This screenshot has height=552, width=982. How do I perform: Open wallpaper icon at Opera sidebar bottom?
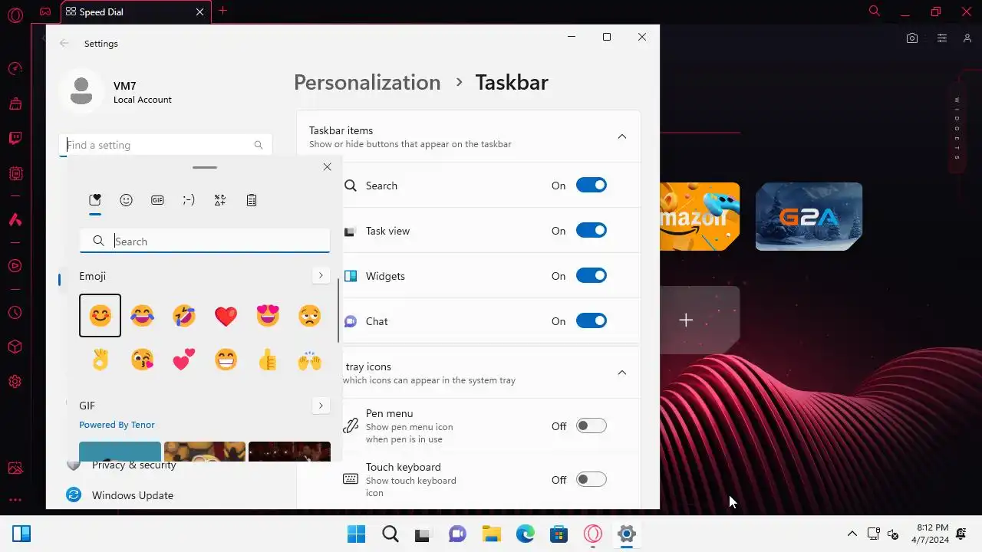point(15,468)
